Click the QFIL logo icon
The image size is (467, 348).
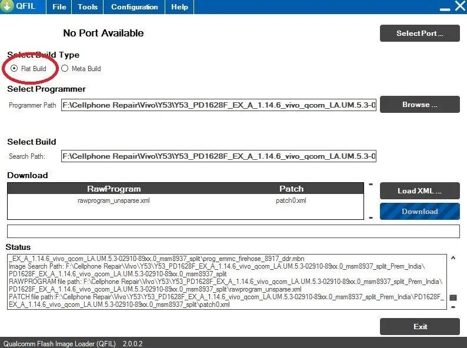pos(6,6)
